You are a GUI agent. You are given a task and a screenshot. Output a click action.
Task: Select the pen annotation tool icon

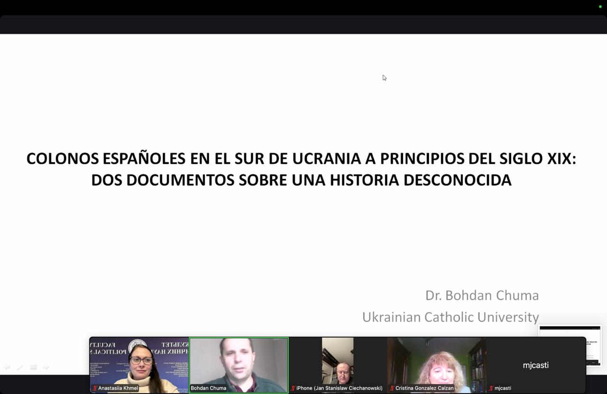20,367
